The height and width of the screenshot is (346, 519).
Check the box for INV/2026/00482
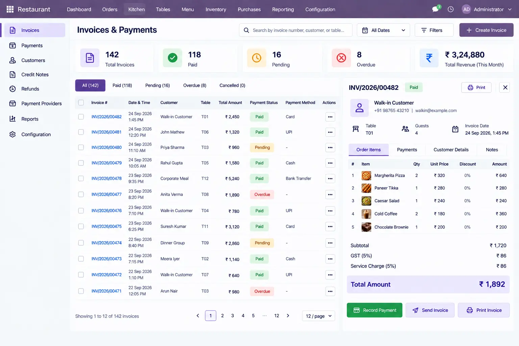pos(81,117)
